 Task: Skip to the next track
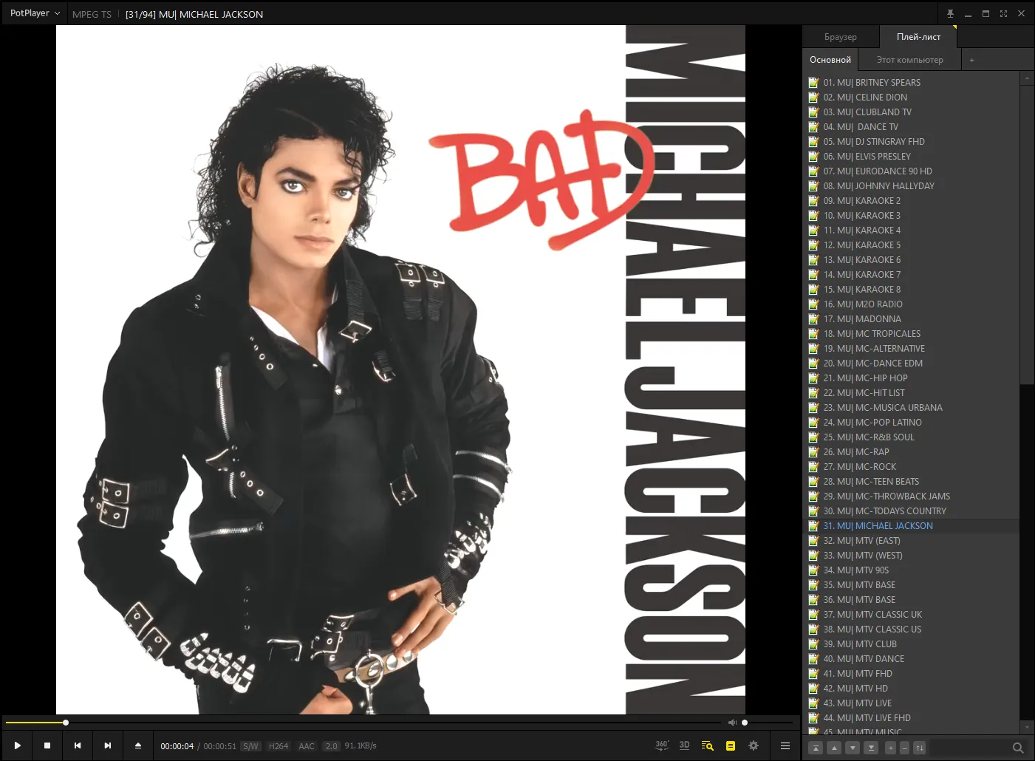(x=108, y=745)
